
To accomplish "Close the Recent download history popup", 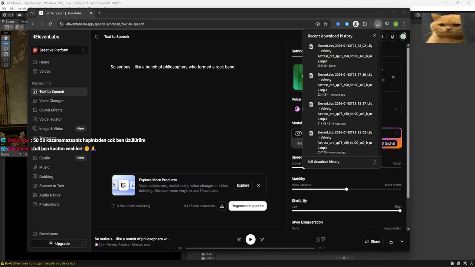I will [374, 36].
